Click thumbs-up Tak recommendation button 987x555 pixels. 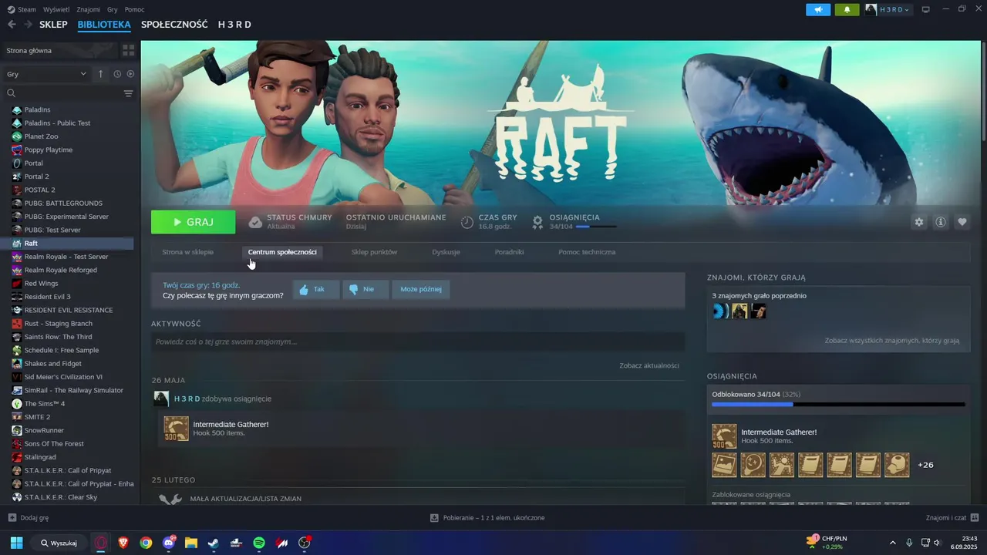tap(316, 290)
